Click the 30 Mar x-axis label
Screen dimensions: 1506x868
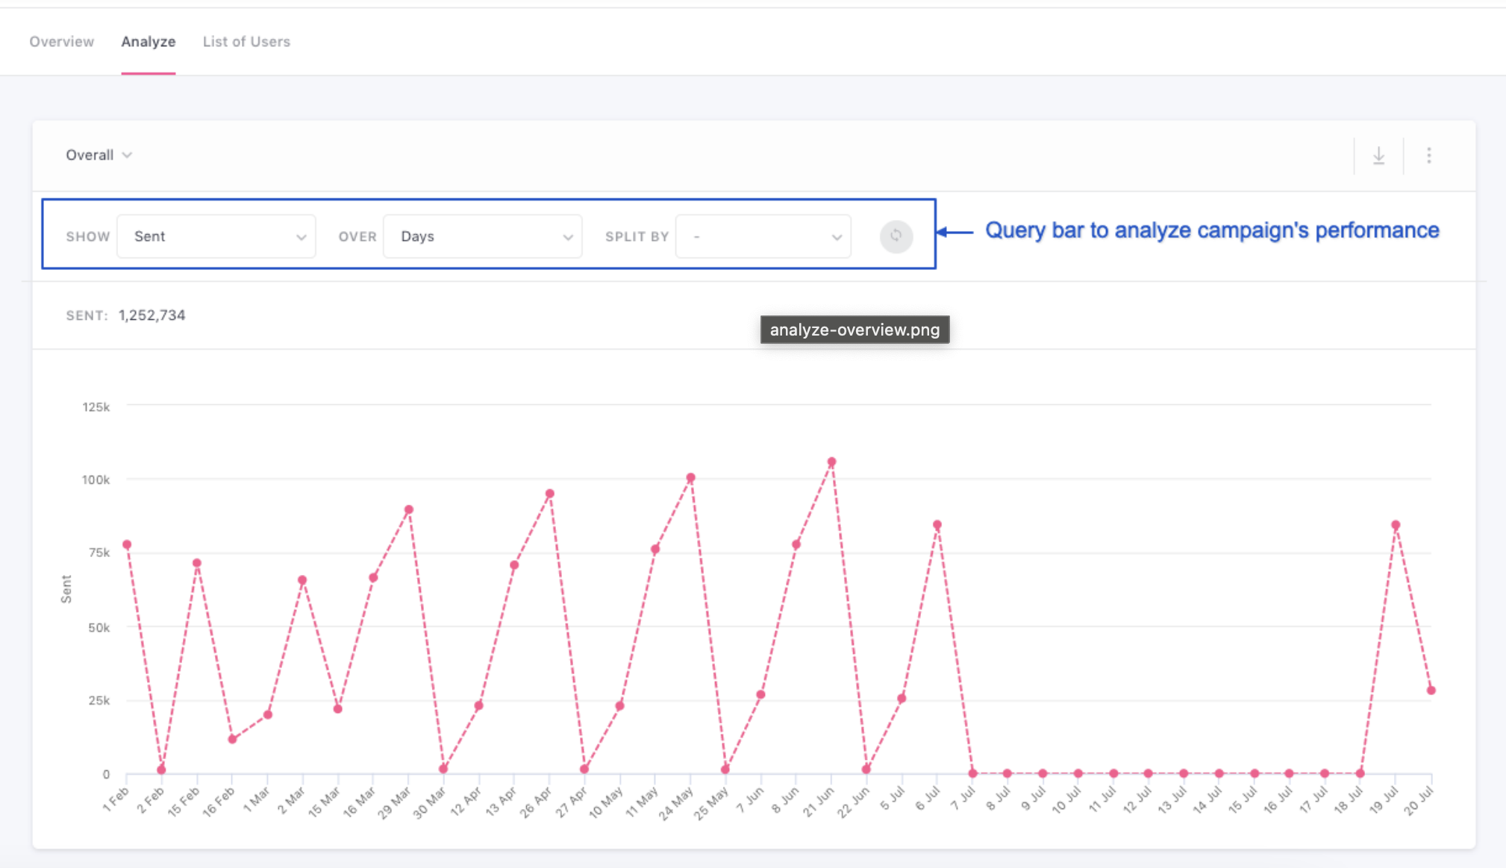[x=430, y=803]
